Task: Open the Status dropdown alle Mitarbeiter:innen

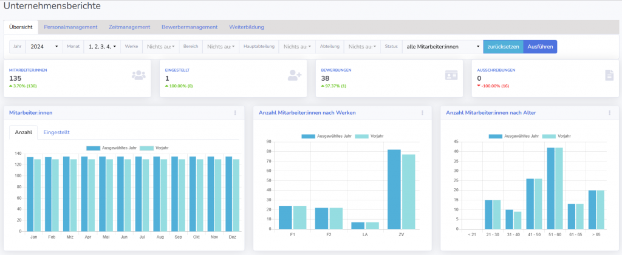Action: (x=442, y=47)
